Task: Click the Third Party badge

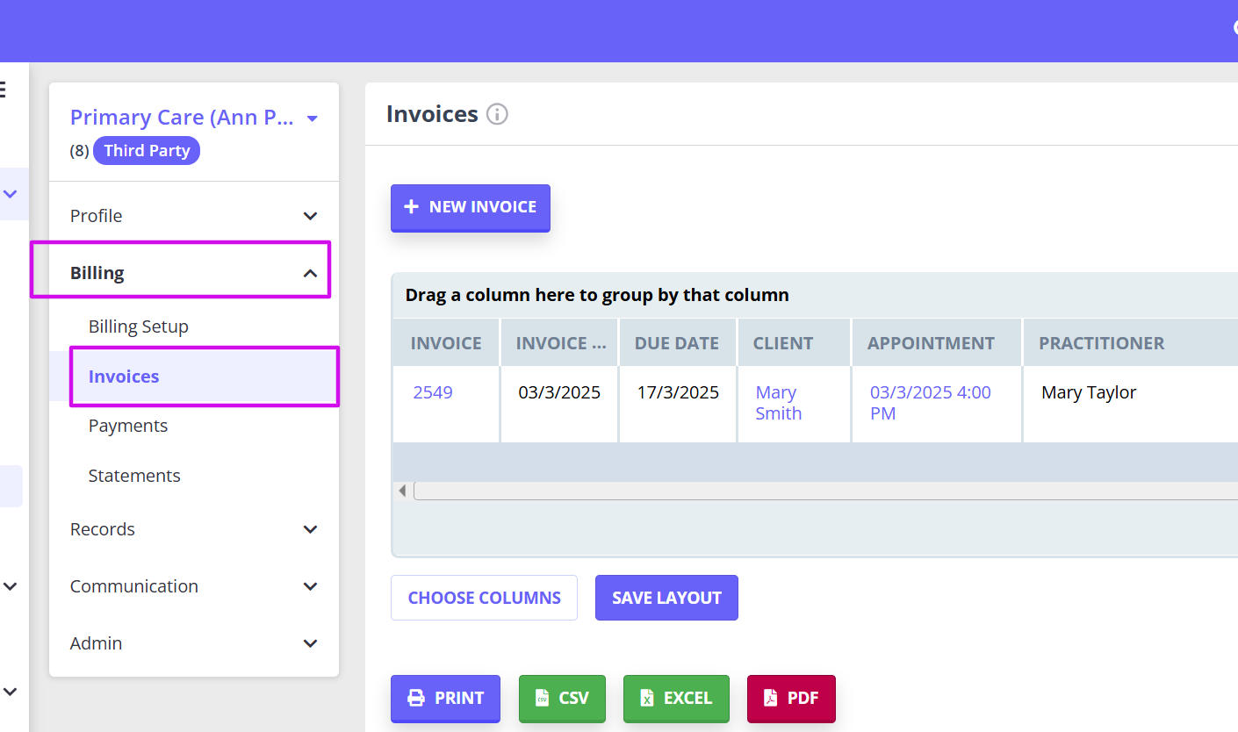Action: pyautogui.click(x=147, y=150)
